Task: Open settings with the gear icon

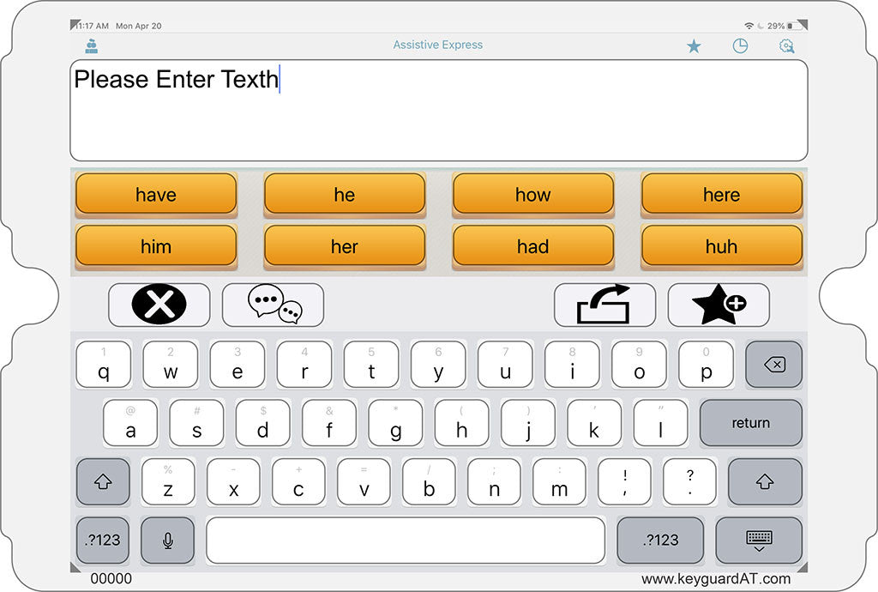Action: (786, 45)
